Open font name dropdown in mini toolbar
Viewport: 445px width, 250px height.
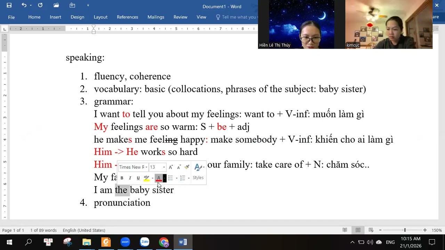point(146,167)
